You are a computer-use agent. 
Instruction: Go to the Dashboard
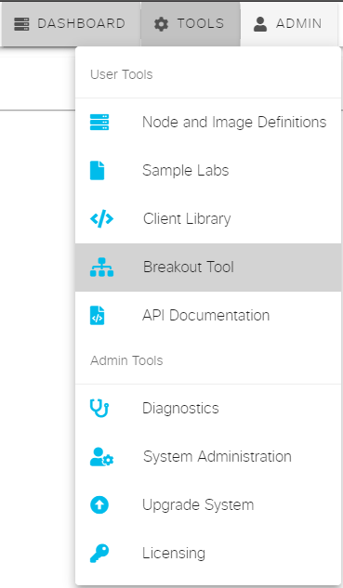click(71, 24)
